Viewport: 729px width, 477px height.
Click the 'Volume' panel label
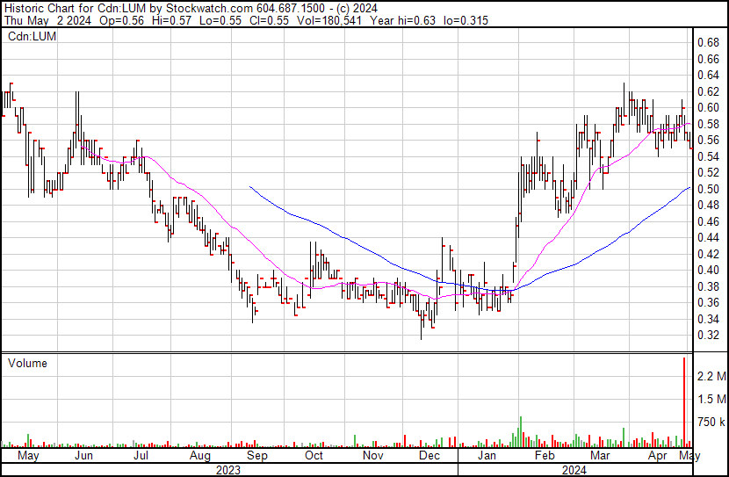click(x=27, y=363)
